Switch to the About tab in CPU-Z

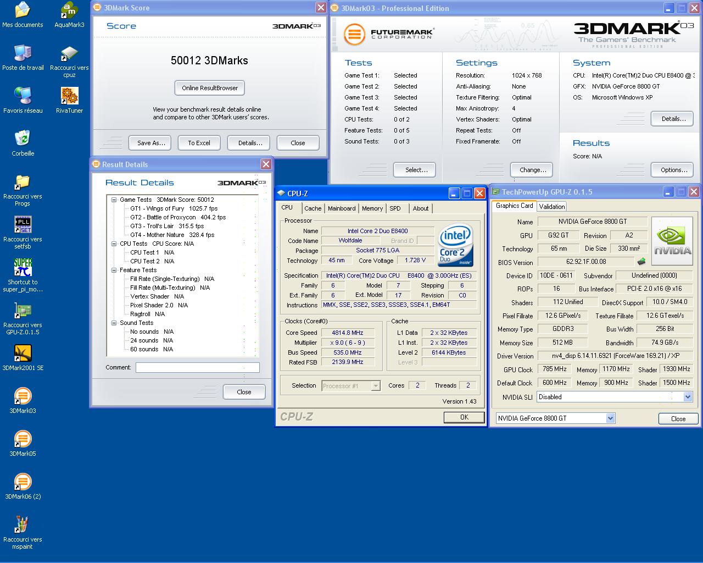point(421,208)
